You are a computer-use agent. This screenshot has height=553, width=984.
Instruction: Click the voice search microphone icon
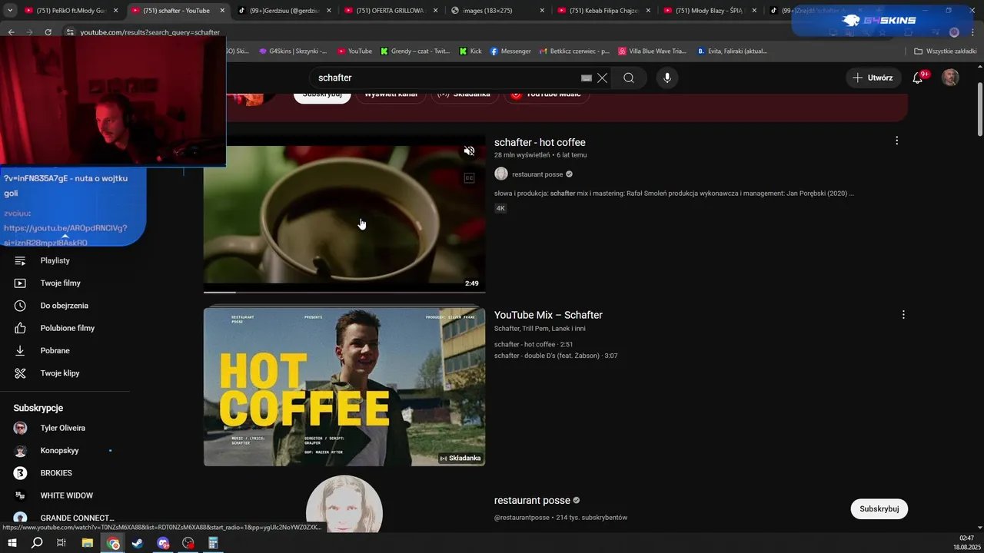(667, 78)
